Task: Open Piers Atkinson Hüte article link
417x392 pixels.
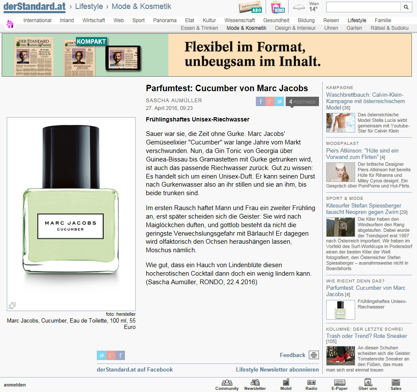Action: click(x=362, y=154)
